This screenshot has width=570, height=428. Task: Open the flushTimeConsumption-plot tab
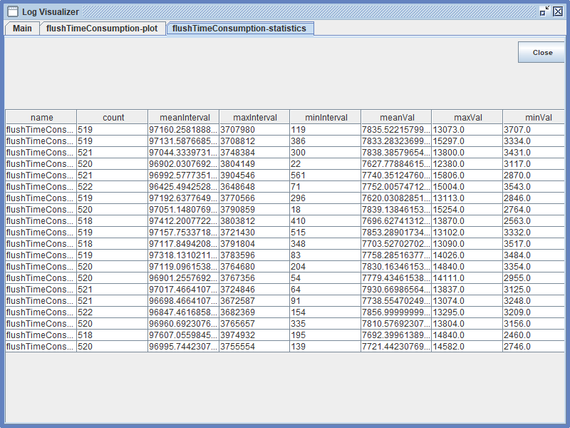pos(102,29)
